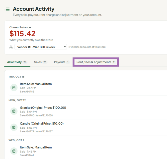Click 'Sale · 8:04 PM' timestamp
The width and height of the screenshot is (167, 159).
click(28, 112)
